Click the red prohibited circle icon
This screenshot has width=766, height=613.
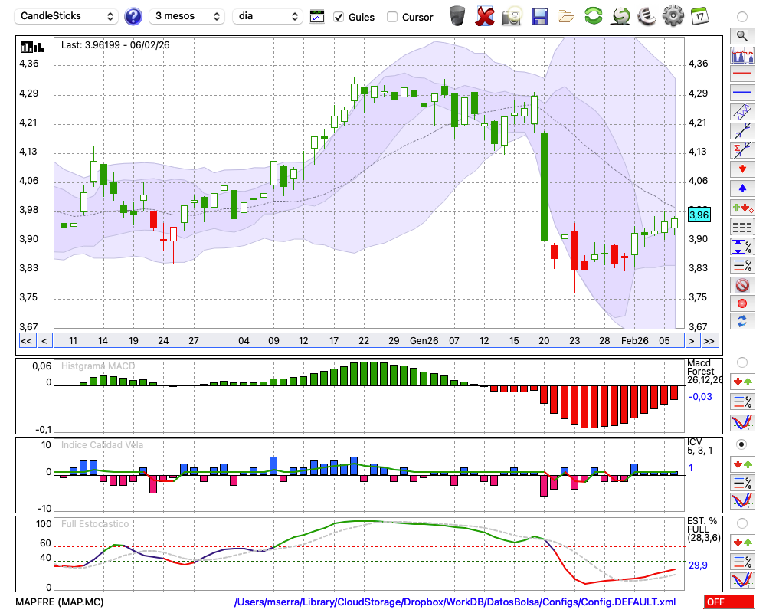pyautogui.click(x=742, y=284)
